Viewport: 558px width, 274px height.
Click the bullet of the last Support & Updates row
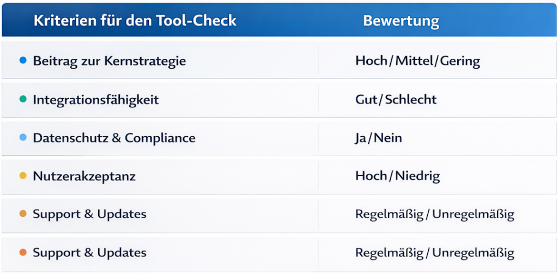click(x=23, y=253)
